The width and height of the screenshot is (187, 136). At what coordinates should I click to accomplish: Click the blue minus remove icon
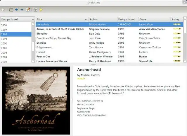pyautogui.click(x=22, y=10)
